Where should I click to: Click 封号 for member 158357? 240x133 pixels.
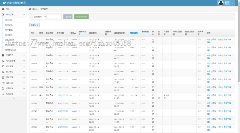(x=209, y=39)
